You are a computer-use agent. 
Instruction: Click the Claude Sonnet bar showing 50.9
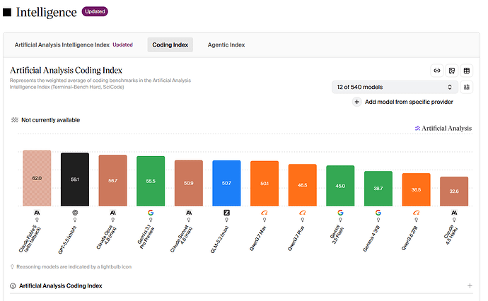pos(189,183)
